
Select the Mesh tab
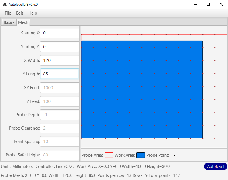pos(23,22)
